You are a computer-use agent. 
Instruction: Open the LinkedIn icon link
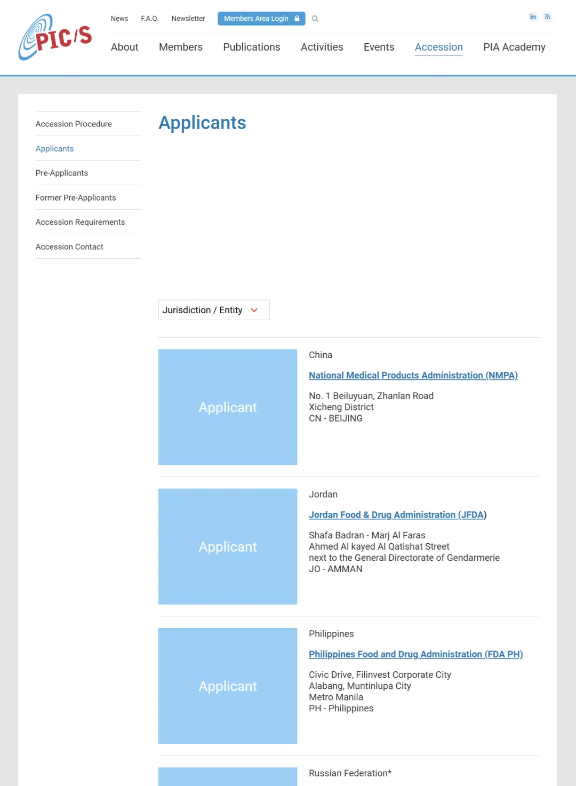533,17
